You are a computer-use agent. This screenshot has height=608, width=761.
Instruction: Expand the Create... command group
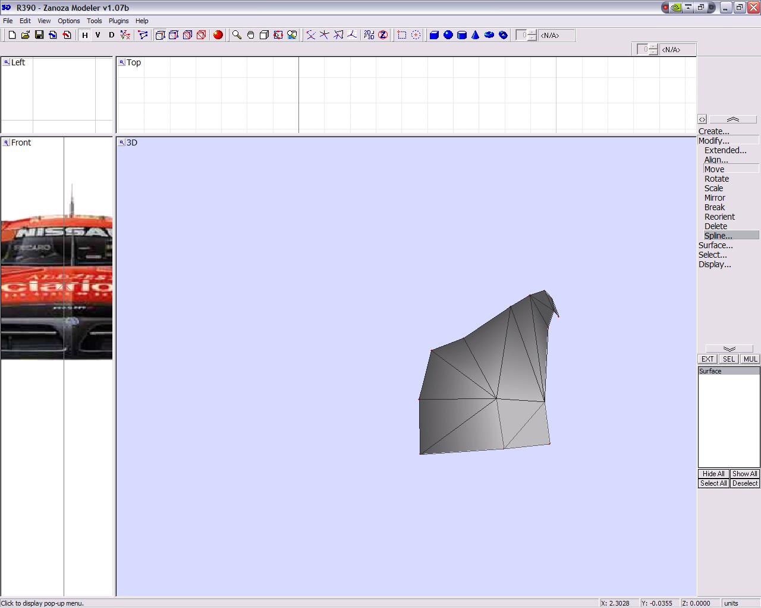713,131
